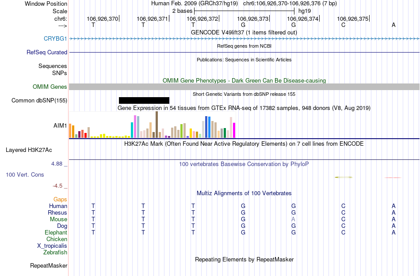The image size is (420, 276).
Task: Click the 106,926,373 ruler position
Action: click(x=252, y=19)
